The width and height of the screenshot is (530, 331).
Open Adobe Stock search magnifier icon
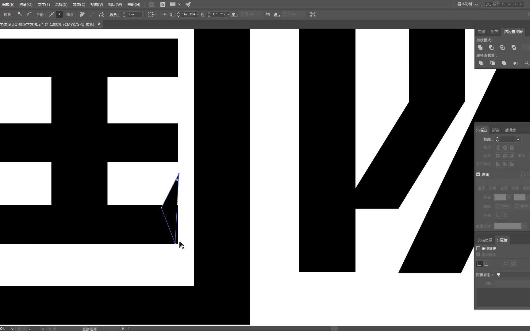[488, 4]
